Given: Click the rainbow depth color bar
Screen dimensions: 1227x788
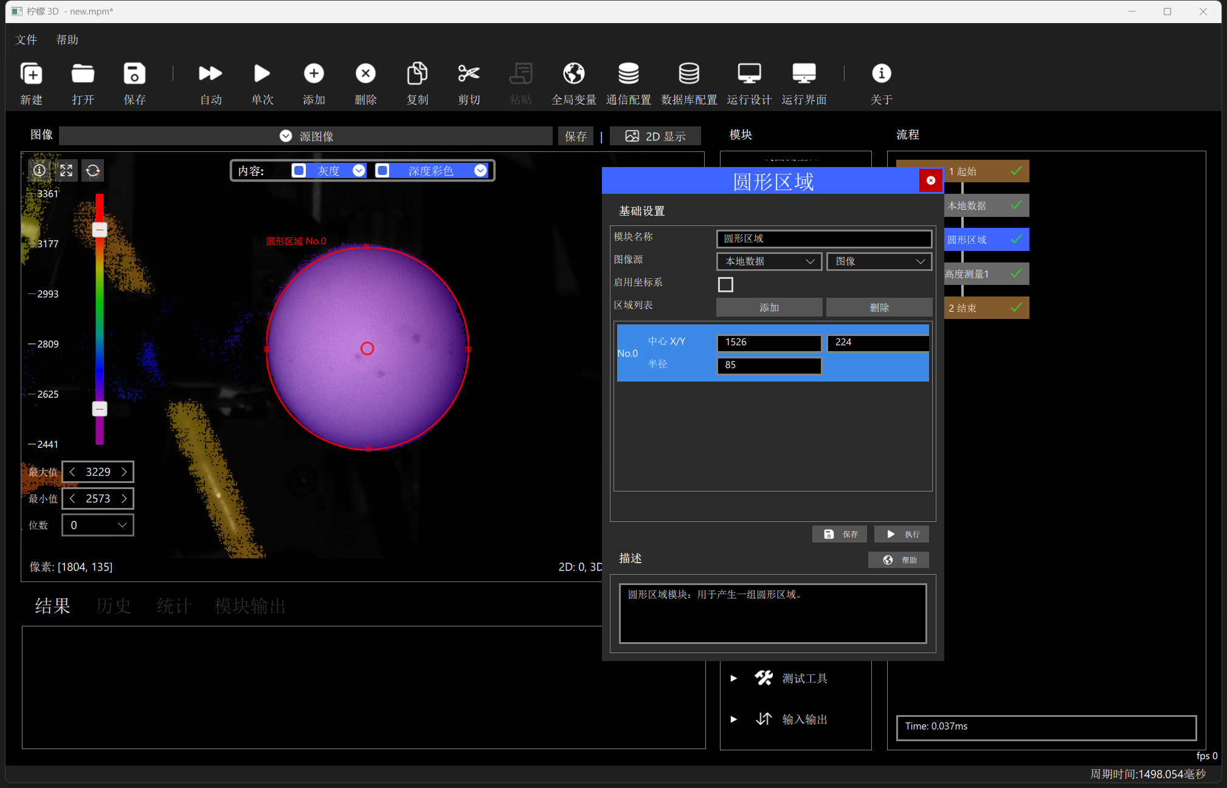Looking at the screenshot, I should (100, 319).
